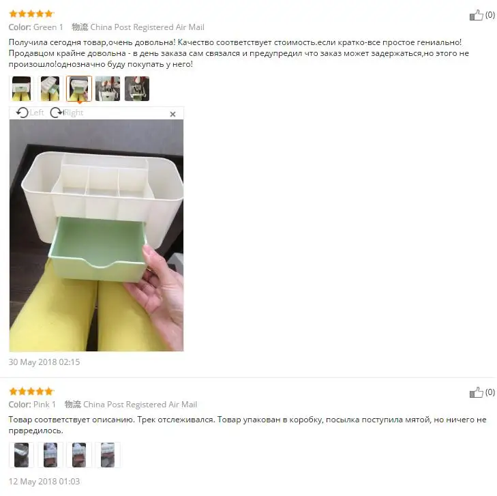Click the helpful count (0) on the second review

(x=490, y=392)
